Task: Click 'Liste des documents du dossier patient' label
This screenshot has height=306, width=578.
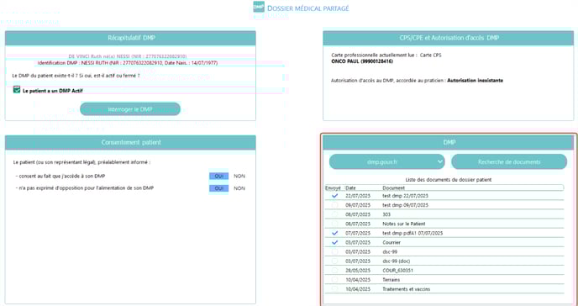Action: coord(449,180)
